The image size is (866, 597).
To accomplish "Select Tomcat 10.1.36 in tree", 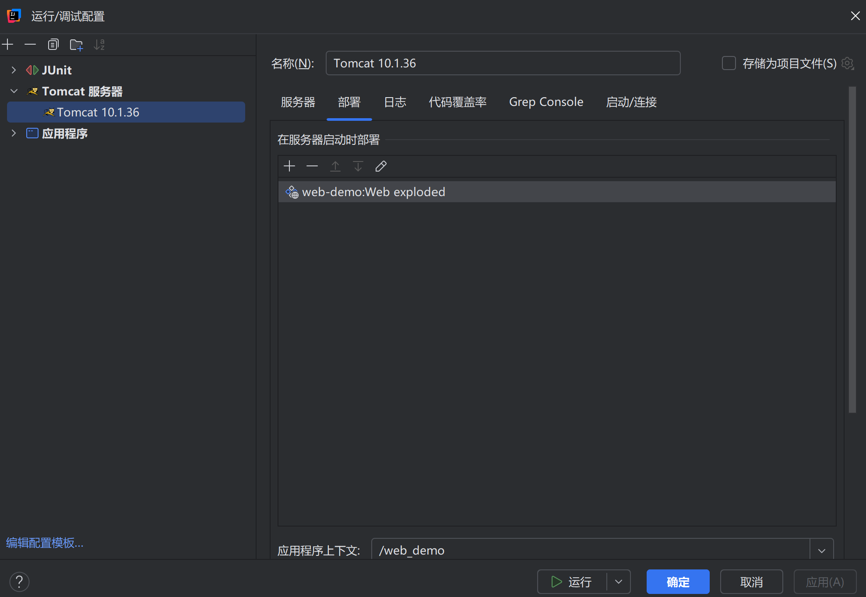I will coord(126,112).
